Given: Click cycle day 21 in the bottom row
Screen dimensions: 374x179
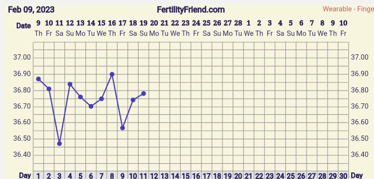Looking at the screenshot, I should tap(249, 175).
